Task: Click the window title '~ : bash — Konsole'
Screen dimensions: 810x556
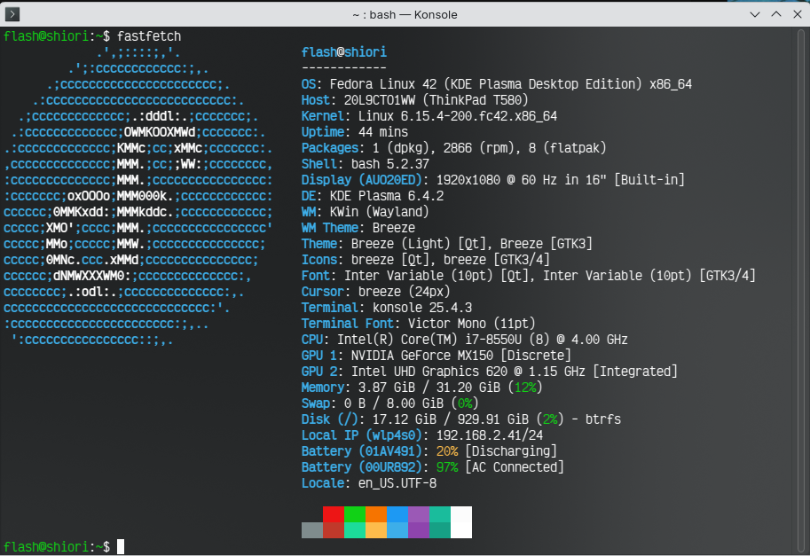Action: (405, 14)
